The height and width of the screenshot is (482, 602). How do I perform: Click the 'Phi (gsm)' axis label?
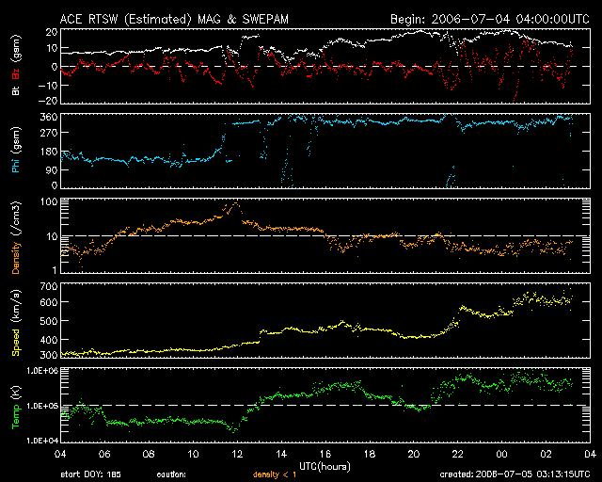[x=16, y=150]
